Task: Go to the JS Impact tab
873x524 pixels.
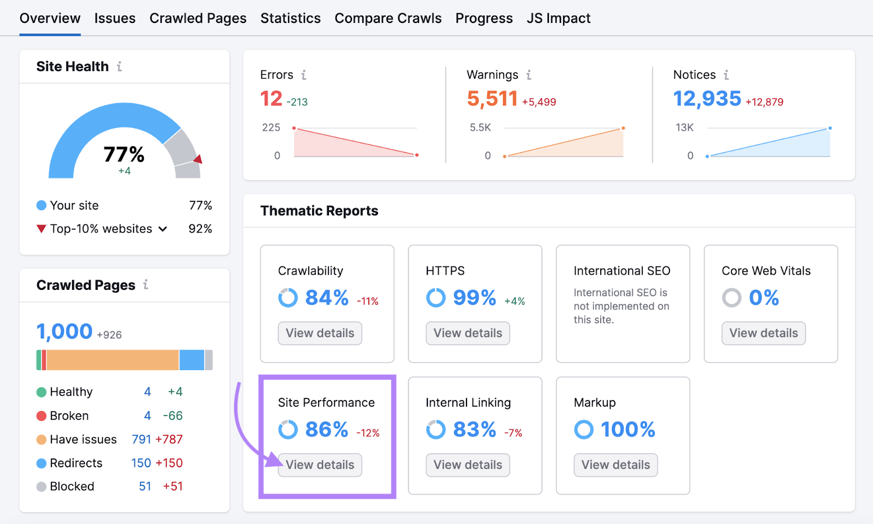Action: coord(558,17)
